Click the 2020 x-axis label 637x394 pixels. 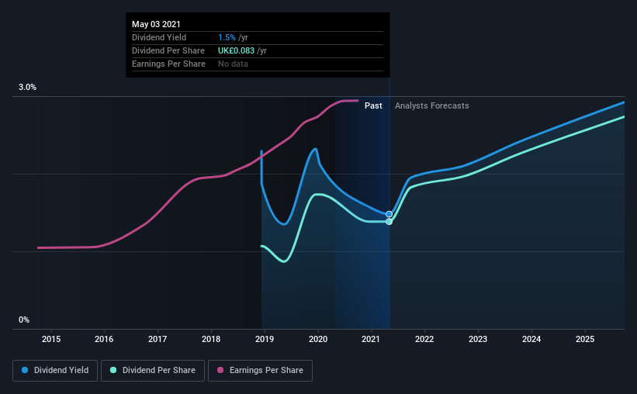click(x=318, y=339)
